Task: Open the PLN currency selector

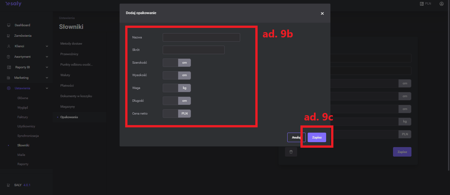Action: [425, 4]
